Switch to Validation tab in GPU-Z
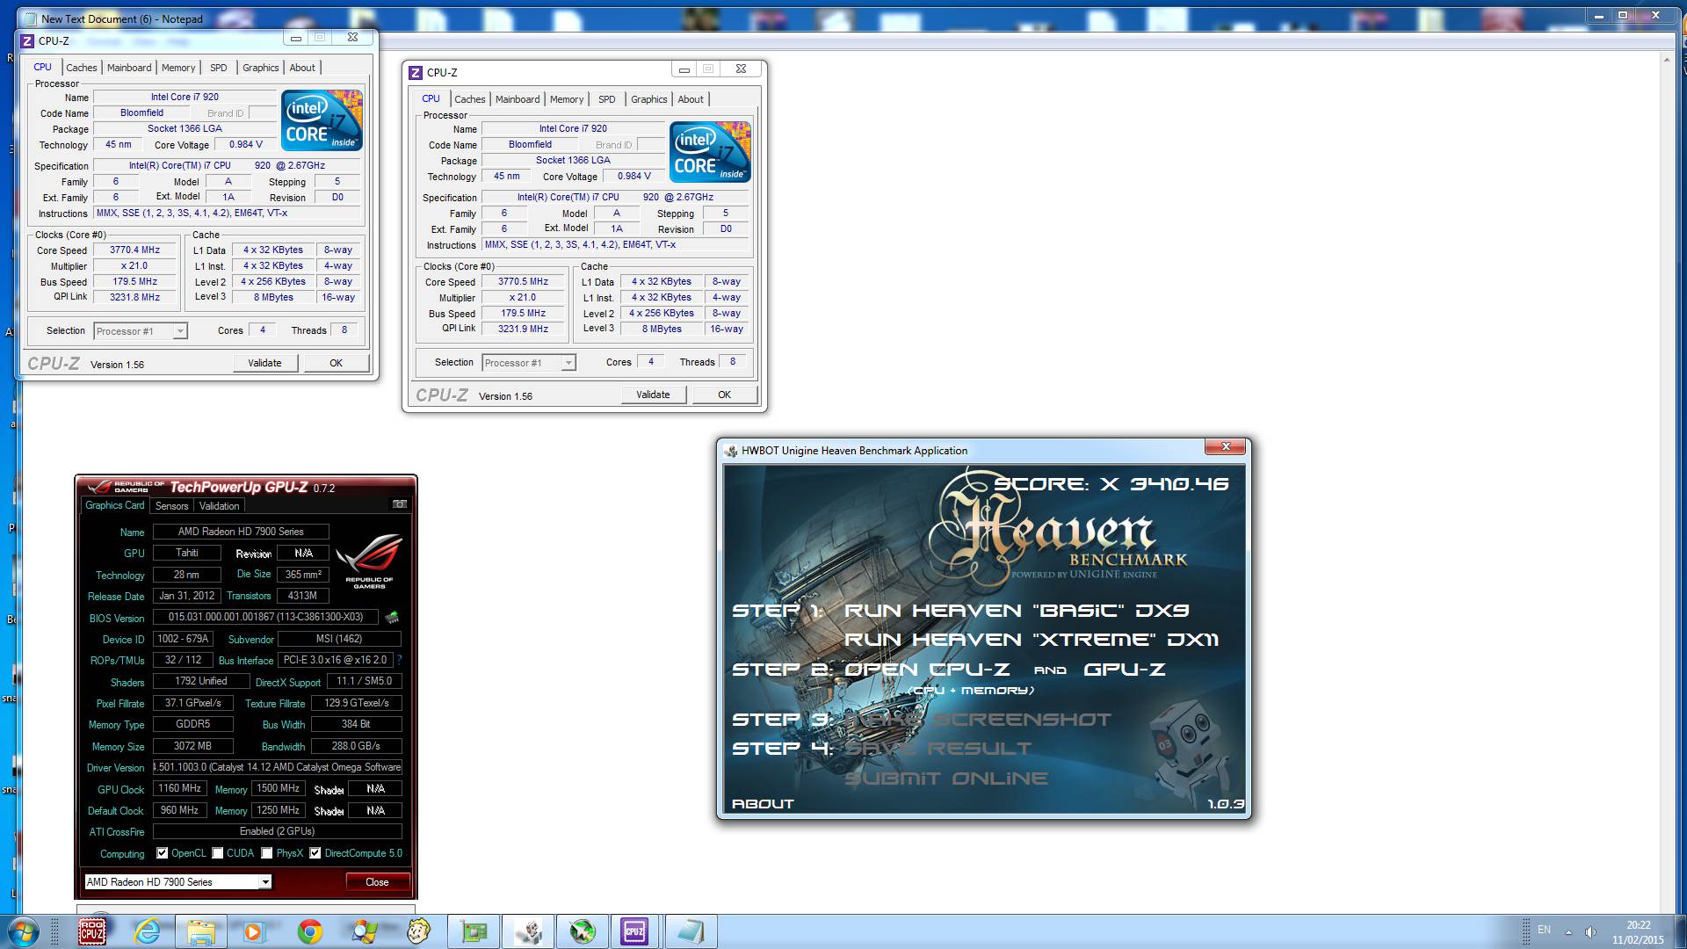1687x949 pixels. point(219,506)
